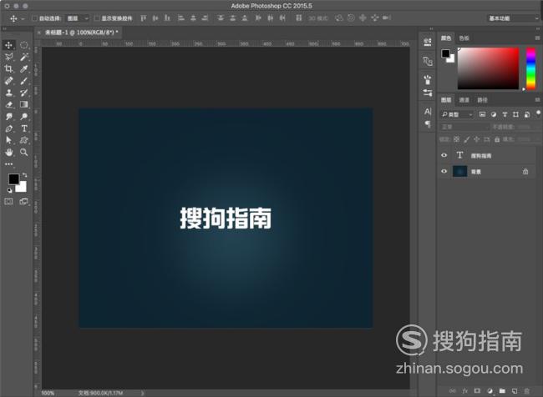Open the History panel icon in dock
543x397 pixels.
click(x=428, y=43)
